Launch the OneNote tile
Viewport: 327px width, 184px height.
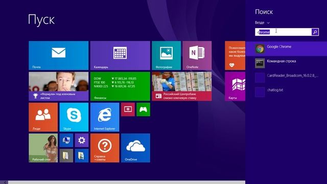click(197, 56)
